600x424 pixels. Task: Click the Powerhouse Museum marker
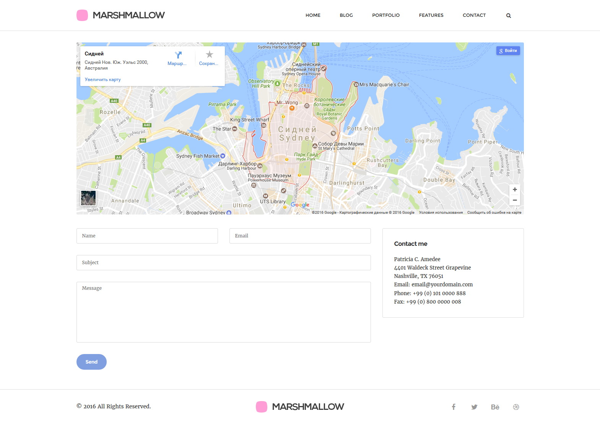[254, 185]
